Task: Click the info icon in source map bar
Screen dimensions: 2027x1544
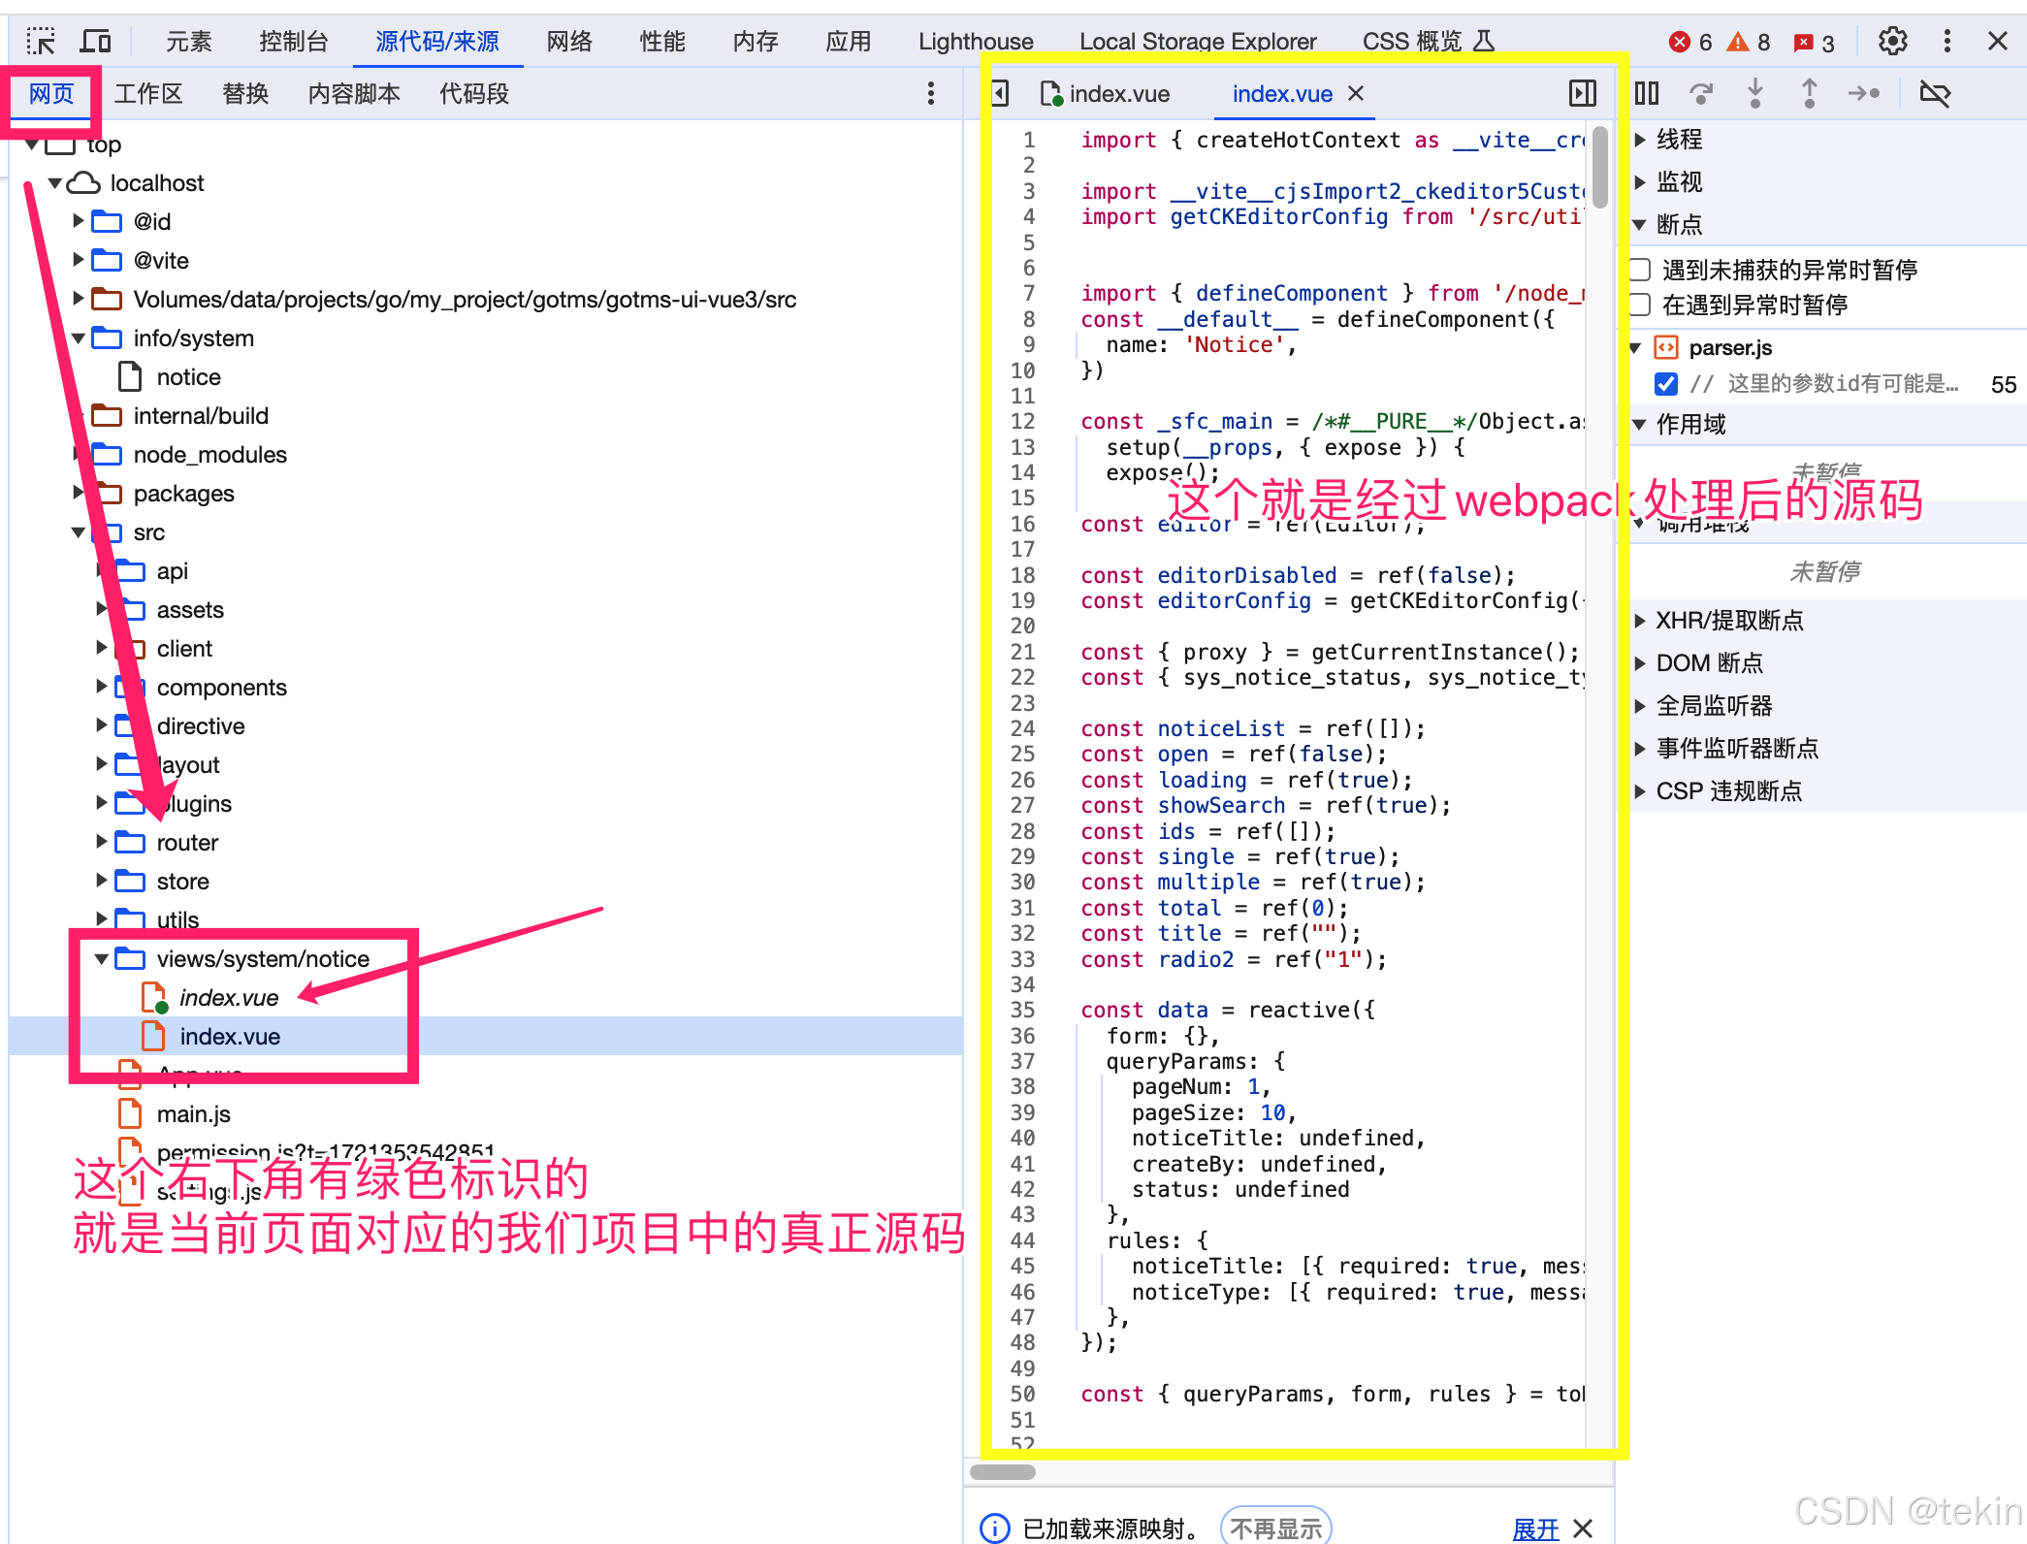Action: coord(995,1528)
